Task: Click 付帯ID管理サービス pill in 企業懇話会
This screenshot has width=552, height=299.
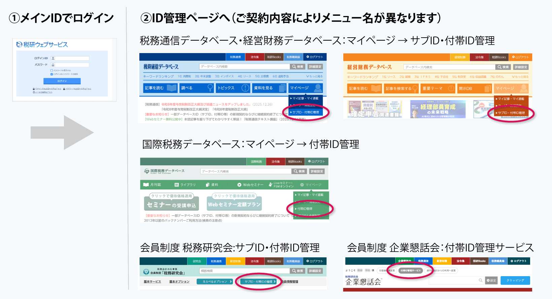Action: point(410,270)
